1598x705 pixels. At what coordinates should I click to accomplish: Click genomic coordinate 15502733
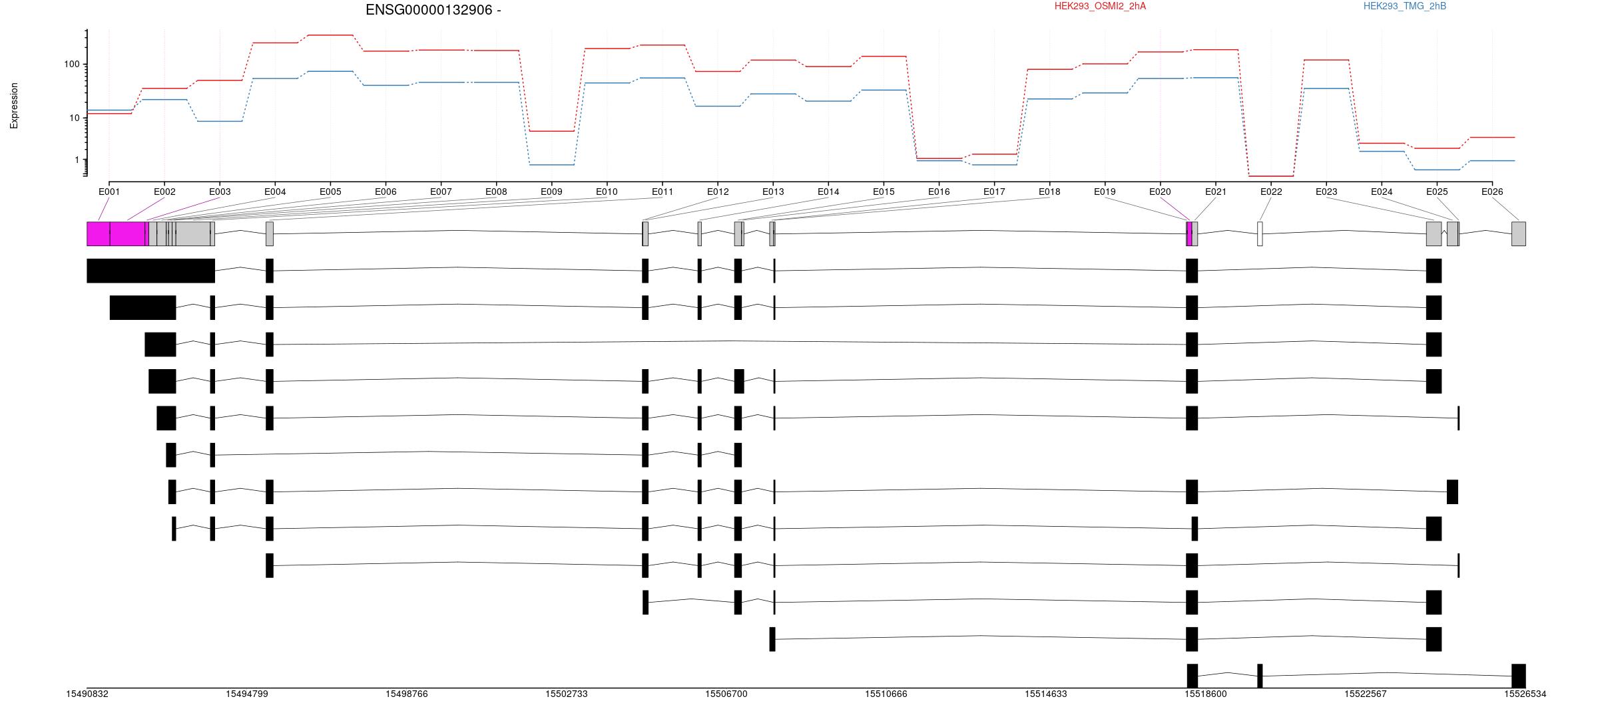tap(567, 694)
